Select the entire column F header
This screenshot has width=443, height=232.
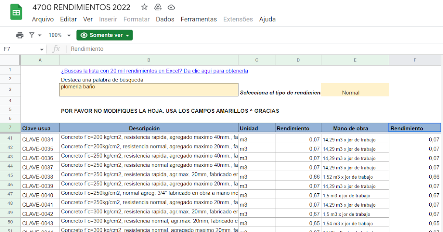pos(415,60)
